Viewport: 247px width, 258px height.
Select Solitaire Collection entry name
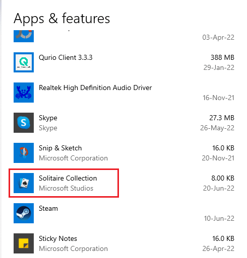pos(68,178)
